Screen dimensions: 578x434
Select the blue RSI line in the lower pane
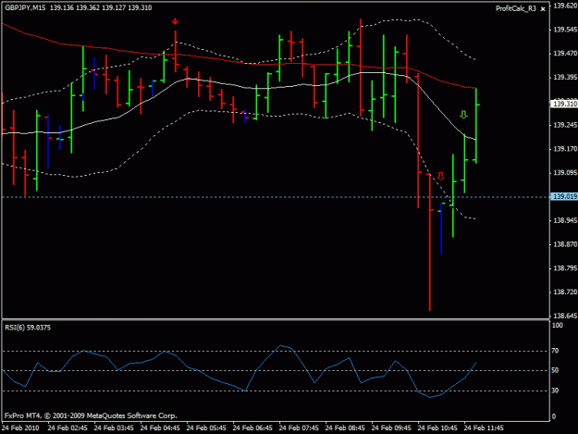point(240,372)
